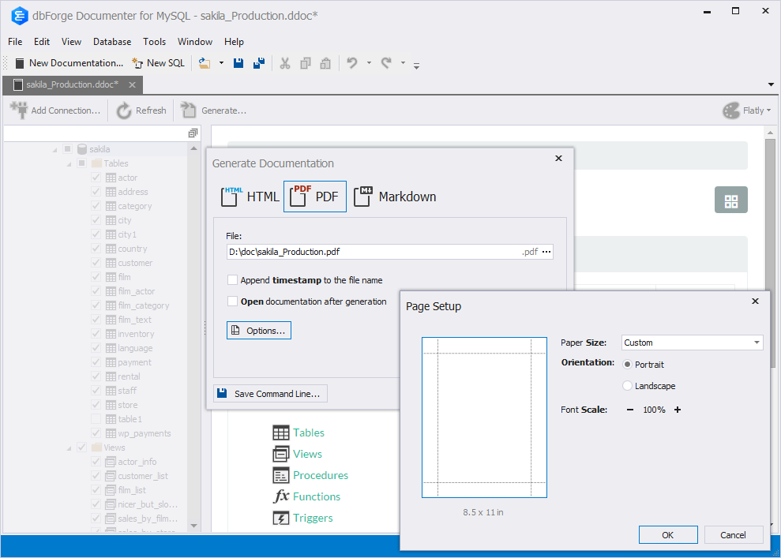Image resolution: width=781 pixels, height=558 pixels.
Task: Toggle the Views folder checkbox
Action: tap(81, 447)
